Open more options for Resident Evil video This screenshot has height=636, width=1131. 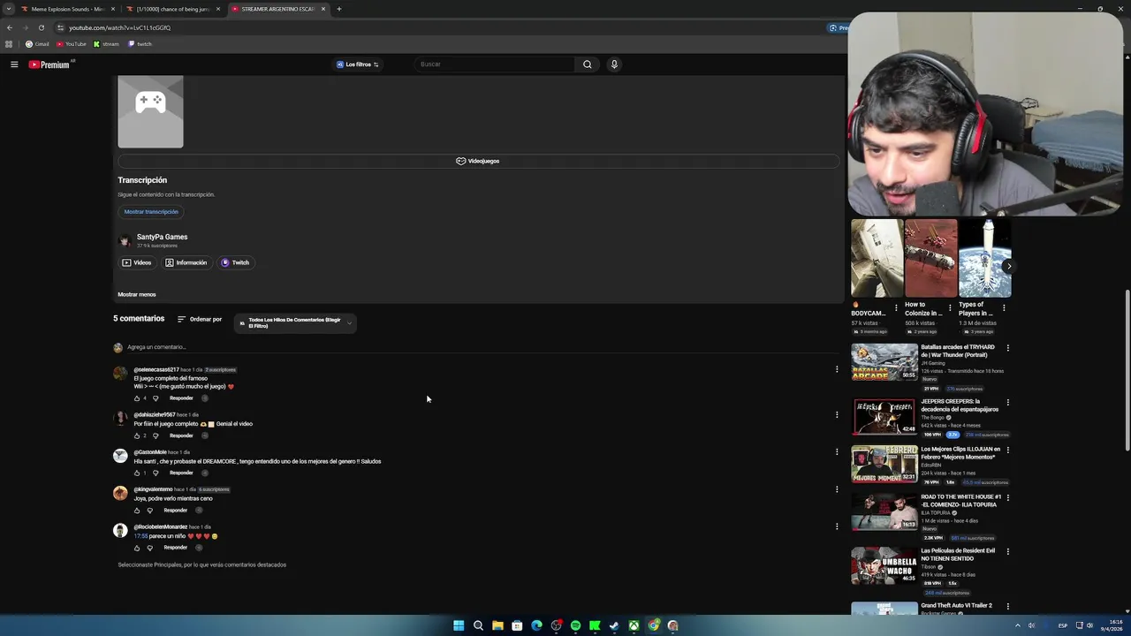pyautogui.click(x=1007, y=552)
